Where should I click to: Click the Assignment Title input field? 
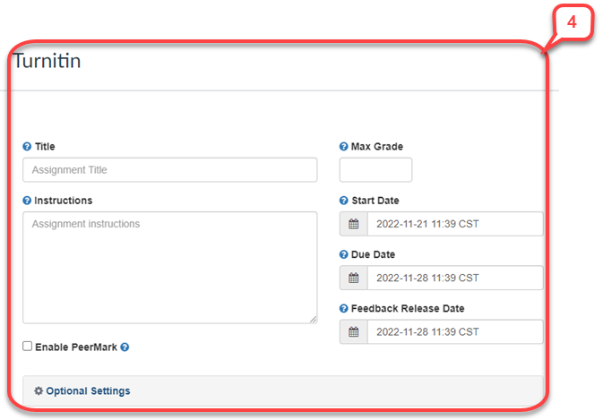point(170,169)
